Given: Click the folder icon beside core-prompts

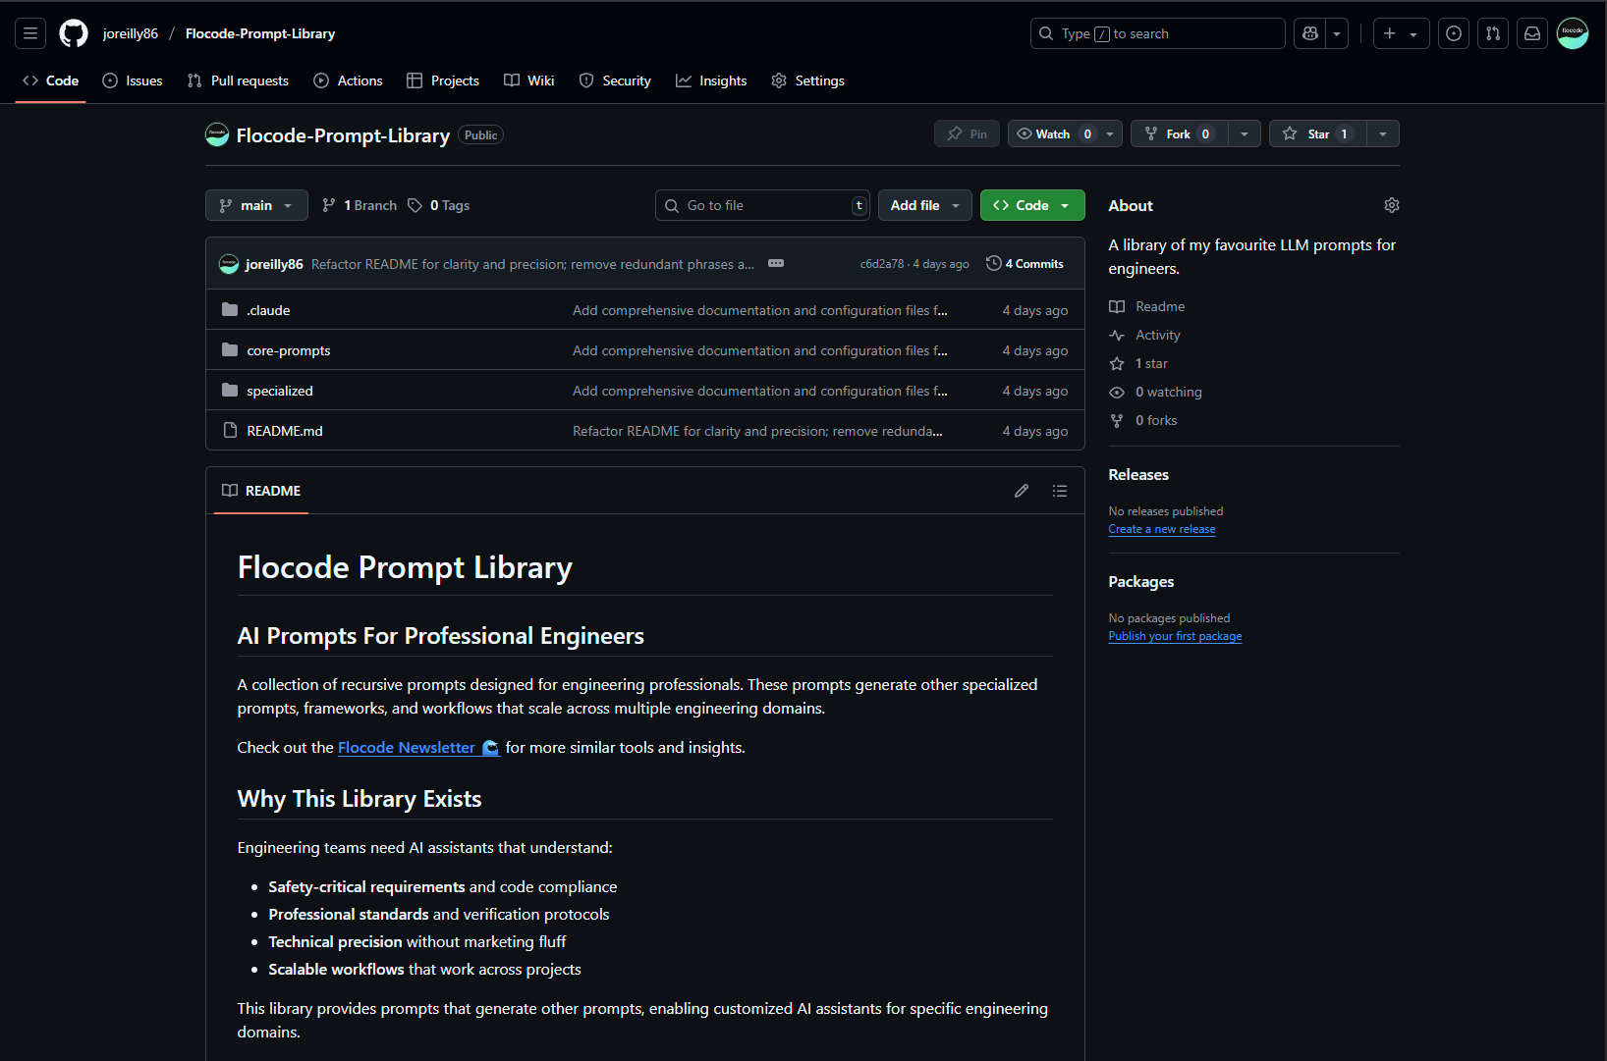Looking at the screenshot, I should click(x=230, y=350).
